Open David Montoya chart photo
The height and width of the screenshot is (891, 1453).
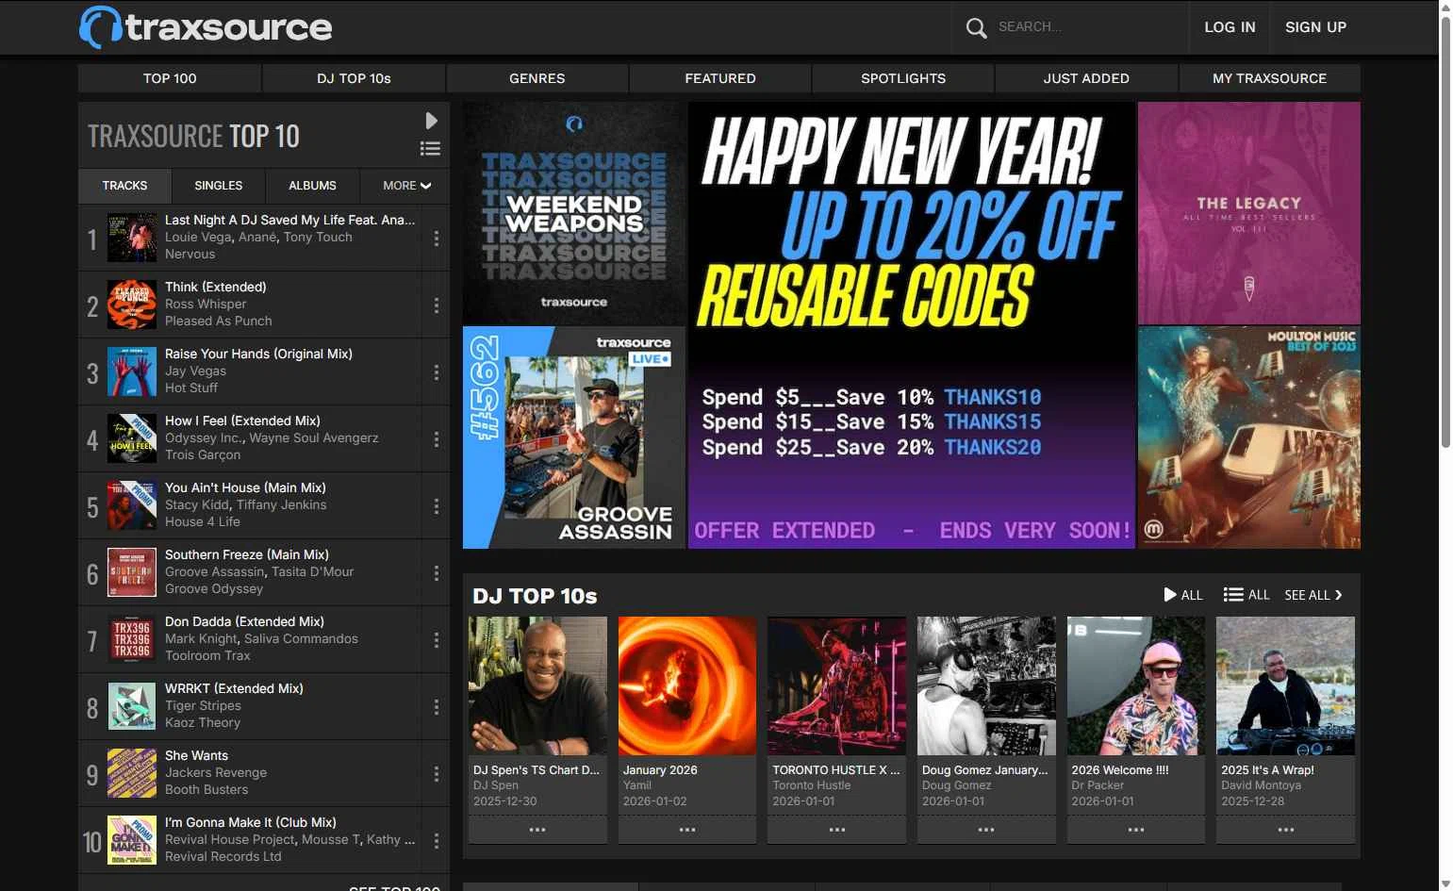[1286, 686]
